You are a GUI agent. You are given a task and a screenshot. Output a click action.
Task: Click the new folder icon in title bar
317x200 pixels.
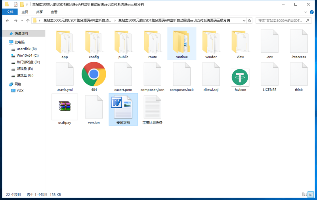[22, 4]
